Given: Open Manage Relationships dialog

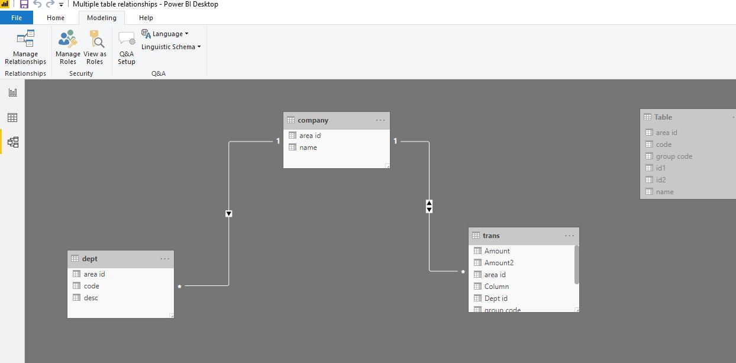Looking at the screenshot, I should (x=25, y=47).
